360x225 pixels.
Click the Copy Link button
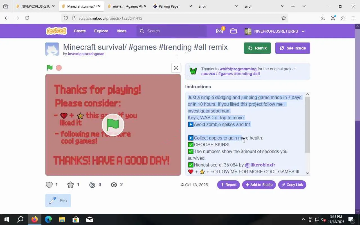(x=292, y=185)
